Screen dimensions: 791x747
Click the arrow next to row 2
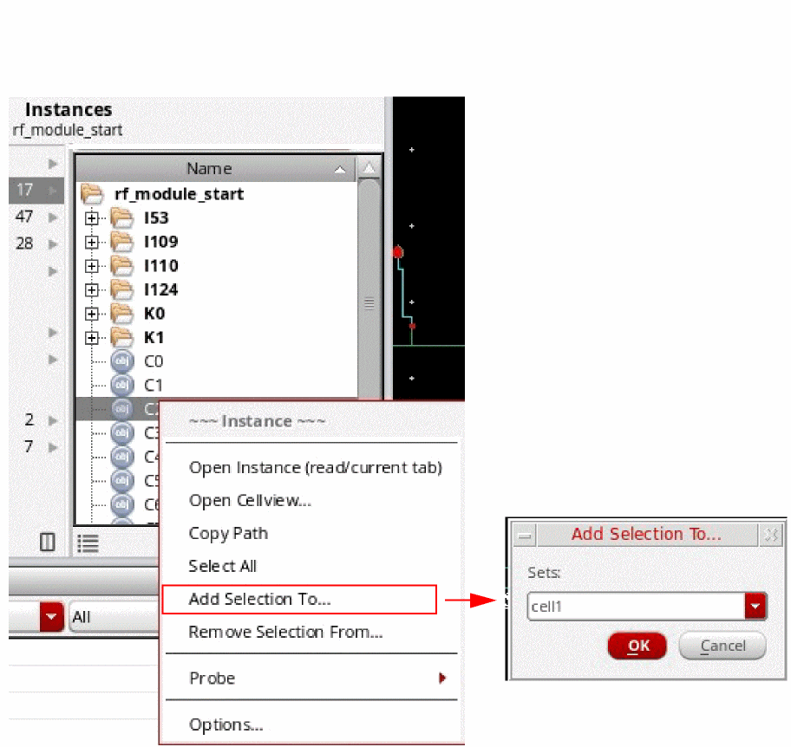[x=53, y=420]
